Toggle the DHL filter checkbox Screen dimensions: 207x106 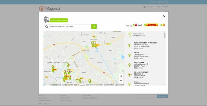(x=145, y=25)
